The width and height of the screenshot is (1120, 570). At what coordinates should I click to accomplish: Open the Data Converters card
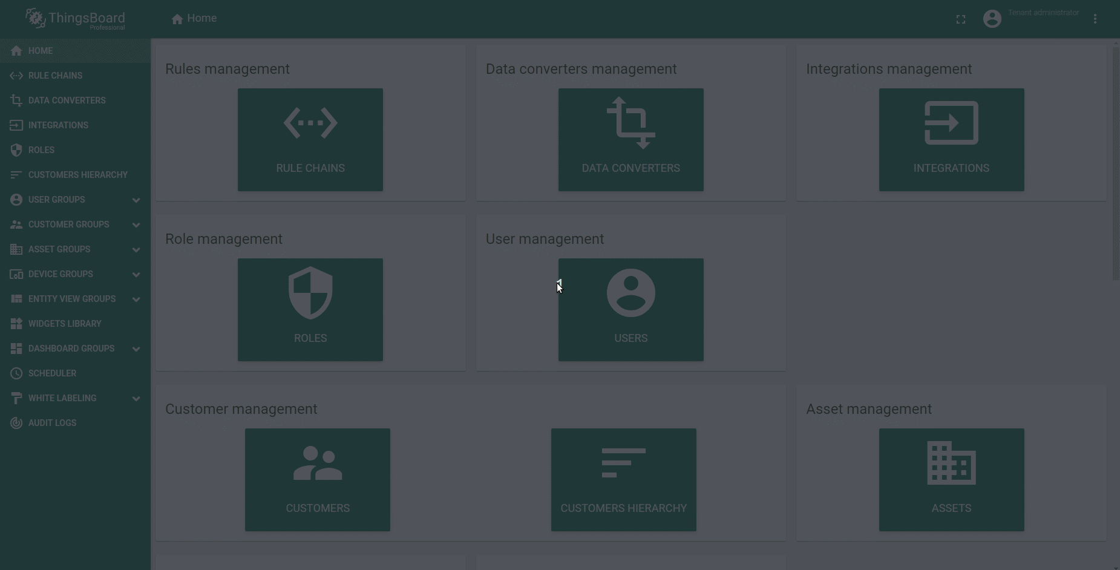tap(630, 140)
